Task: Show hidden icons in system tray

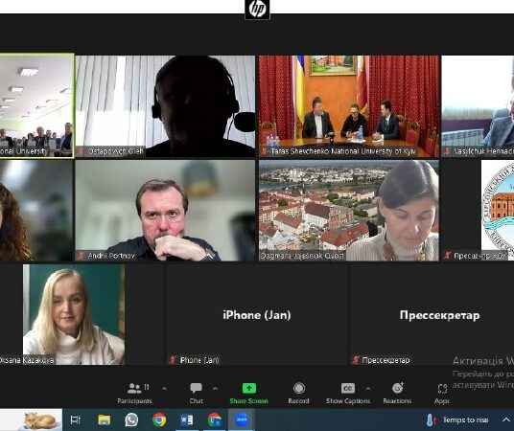Action: click(505, 420)
